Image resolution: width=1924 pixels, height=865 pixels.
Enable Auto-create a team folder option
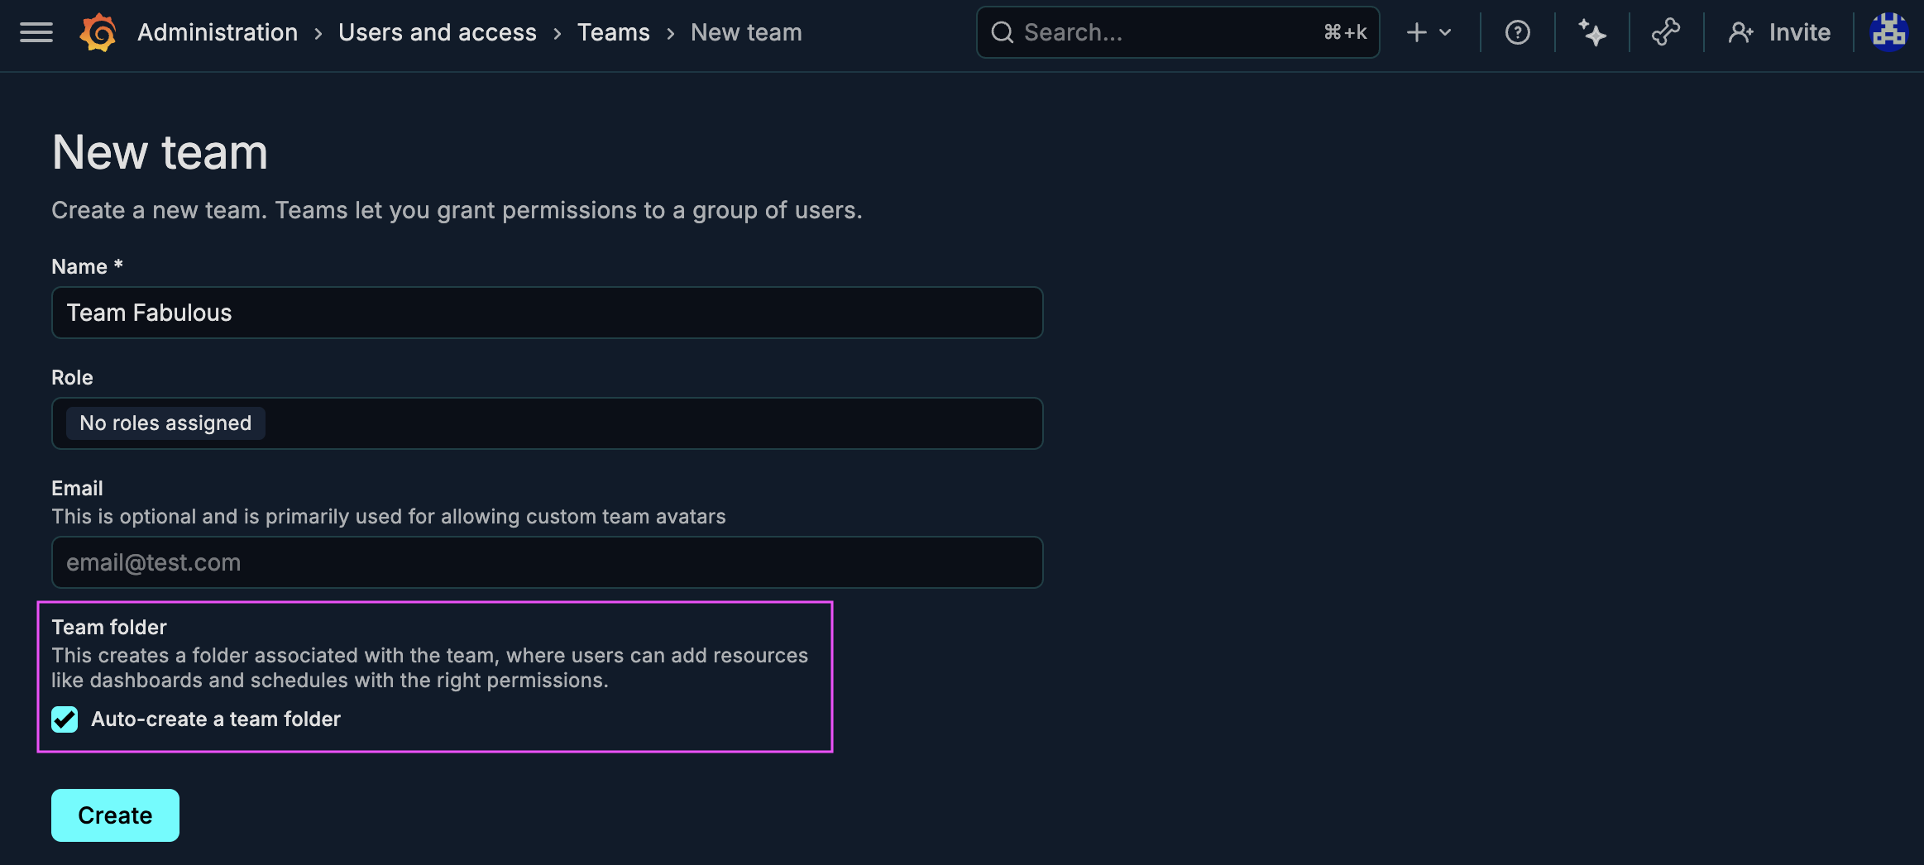(x=65, y=719)
